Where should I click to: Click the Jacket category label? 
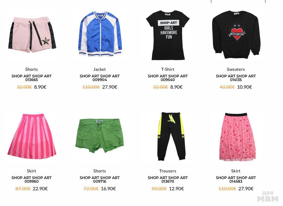click(100, 70)
